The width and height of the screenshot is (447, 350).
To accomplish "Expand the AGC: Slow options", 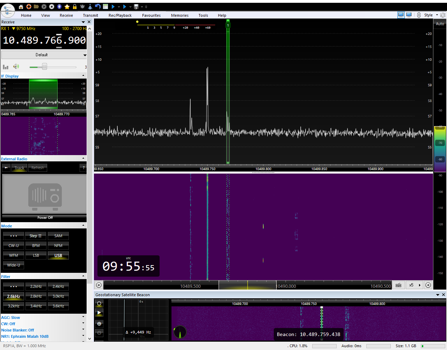I will (x=83, y=317).
